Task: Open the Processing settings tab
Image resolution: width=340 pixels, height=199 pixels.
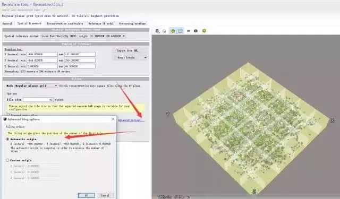Action: coord(132,23)
